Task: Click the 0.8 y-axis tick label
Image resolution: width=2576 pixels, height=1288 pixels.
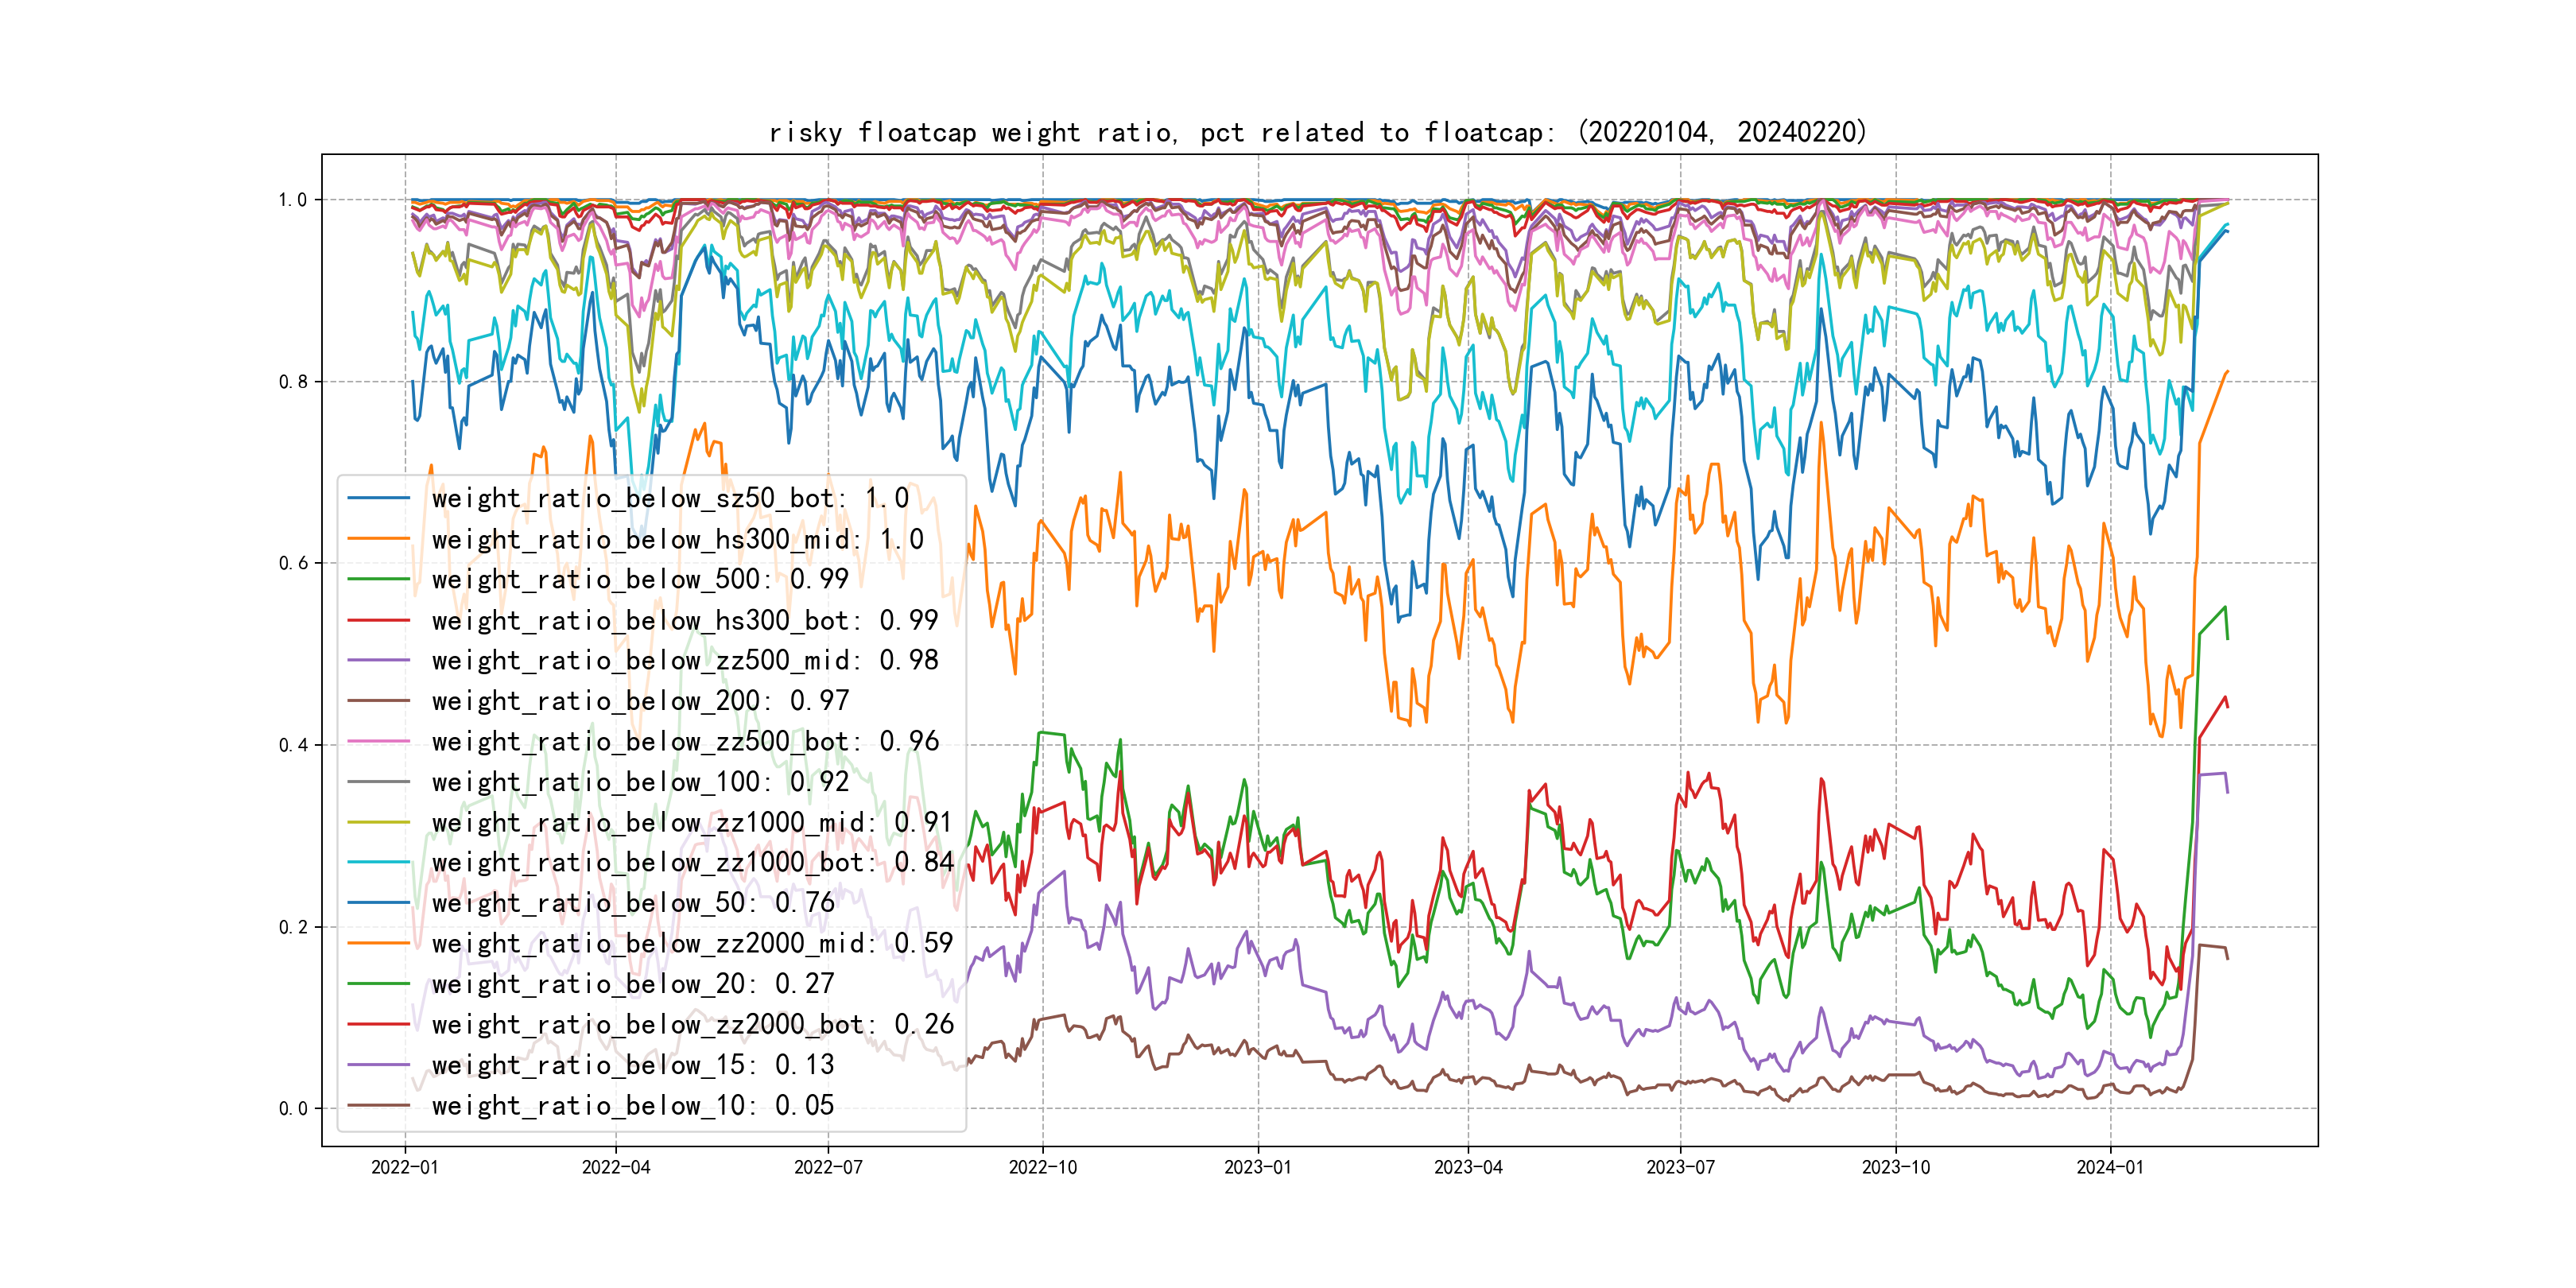Action: pyautogui.click(x=293, y=382)
